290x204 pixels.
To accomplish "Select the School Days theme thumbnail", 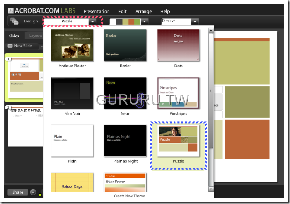I will [x=72, y=182].
